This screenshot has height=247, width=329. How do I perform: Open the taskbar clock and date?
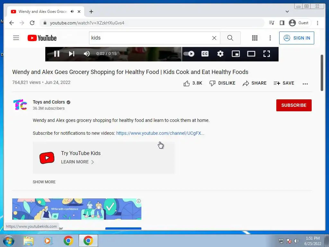(x=313, y=241)
